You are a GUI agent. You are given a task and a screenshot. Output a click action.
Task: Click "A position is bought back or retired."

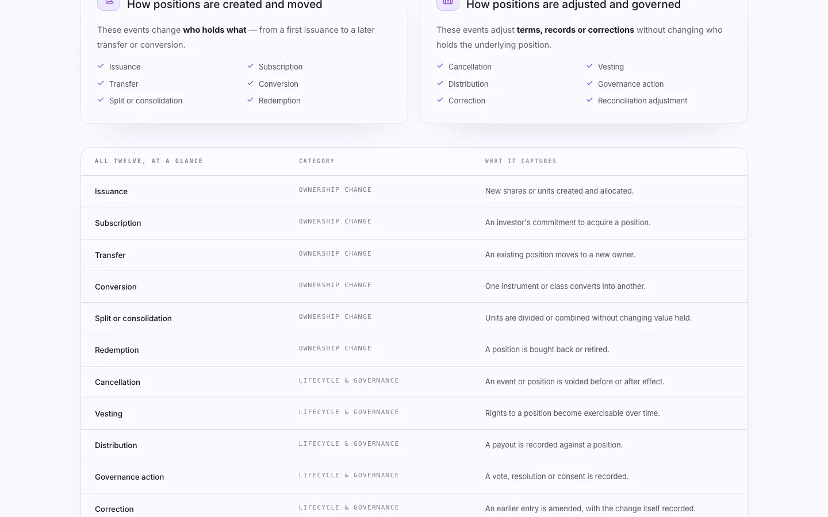[x=547, y=349]
